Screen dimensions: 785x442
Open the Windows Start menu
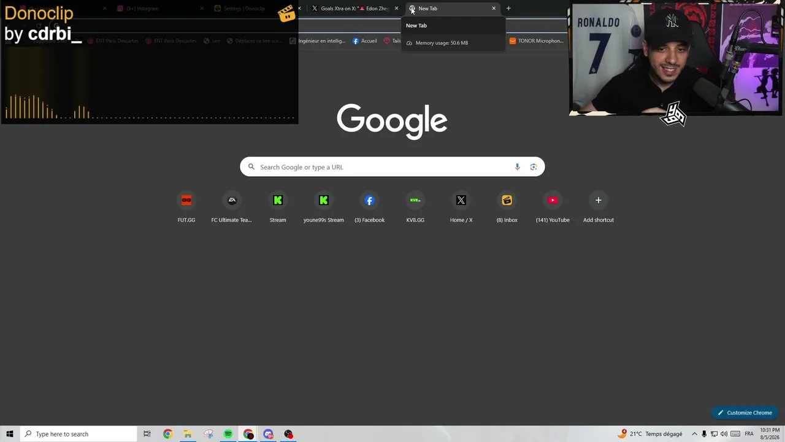point(10,434)
